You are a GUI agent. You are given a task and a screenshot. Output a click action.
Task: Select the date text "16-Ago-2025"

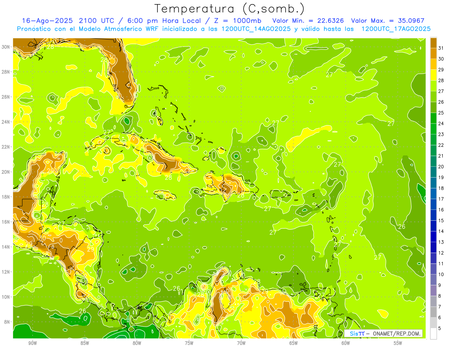pyautogui.click(x=48, y=21)
